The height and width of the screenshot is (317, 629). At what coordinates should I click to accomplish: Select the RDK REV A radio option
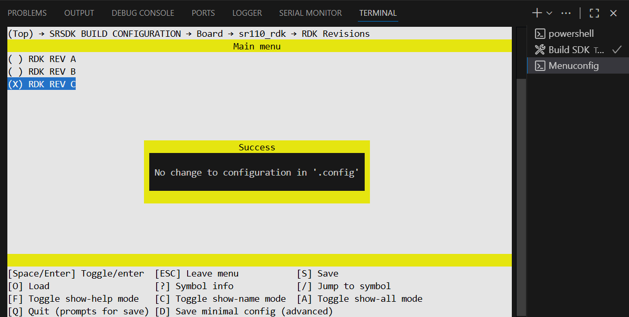pos(42,59)
